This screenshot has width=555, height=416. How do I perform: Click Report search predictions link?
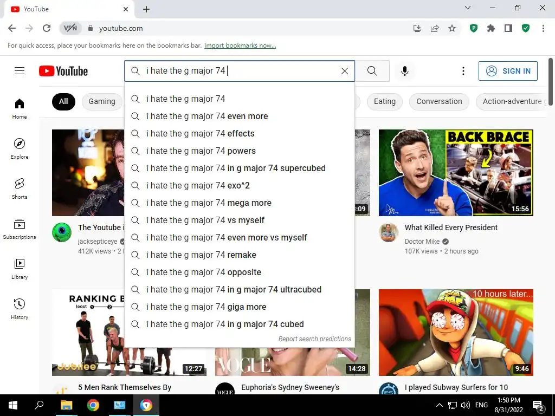[x=315, y=339]
